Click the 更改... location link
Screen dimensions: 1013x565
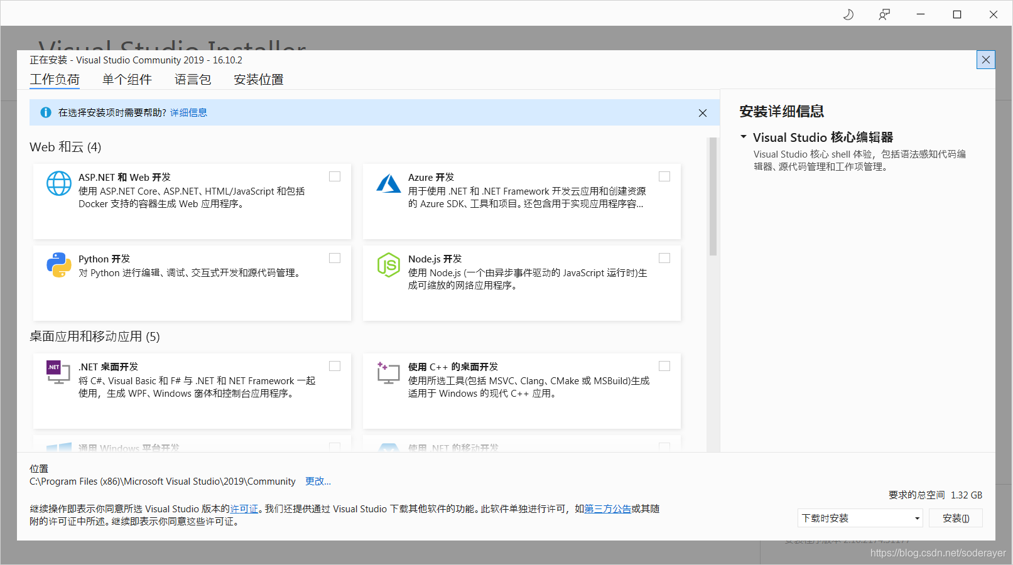click(318, 481)
